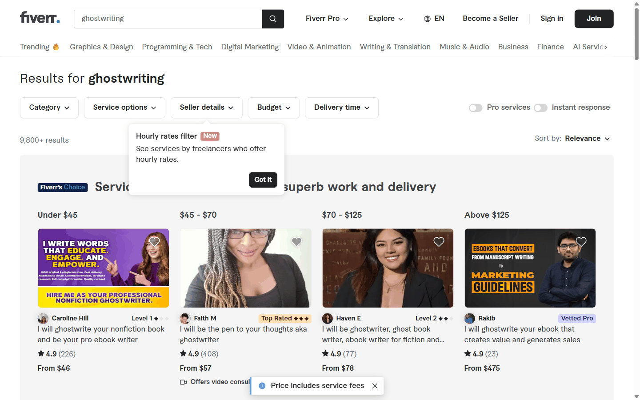Screen dimensions: 640x400
Task: Click the Caroline Hill seller name
Action: (x=70, y=318)
